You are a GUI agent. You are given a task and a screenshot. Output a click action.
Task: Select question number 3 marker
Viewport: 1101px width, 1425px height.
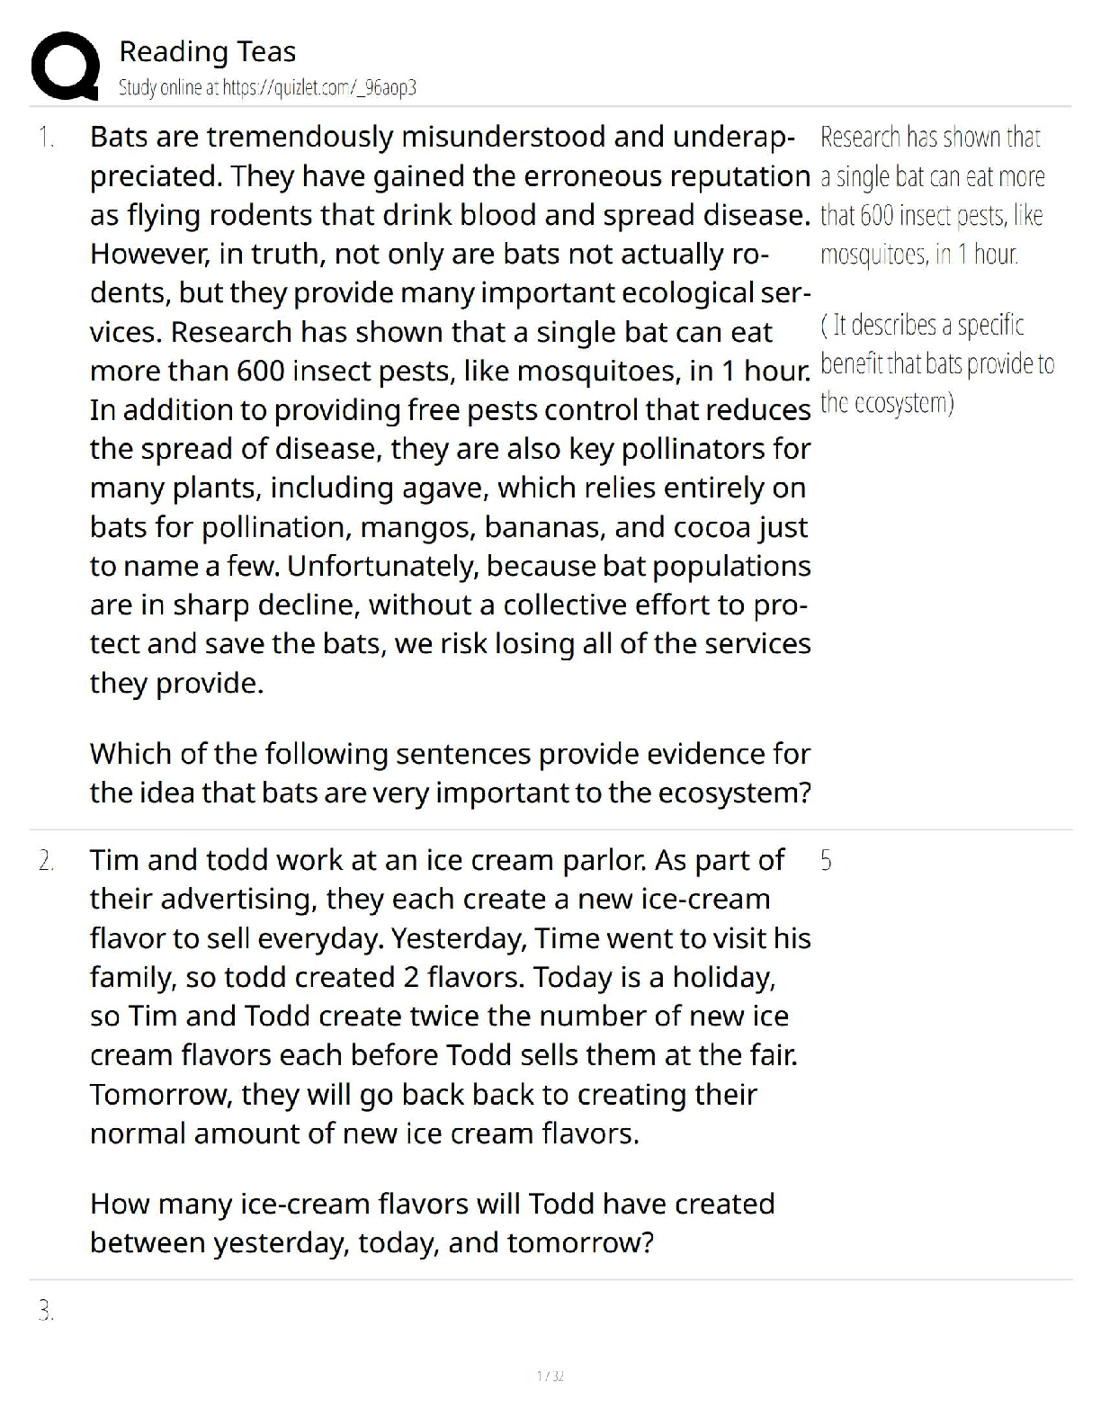pyautogui.click(x=46, y=1312)
